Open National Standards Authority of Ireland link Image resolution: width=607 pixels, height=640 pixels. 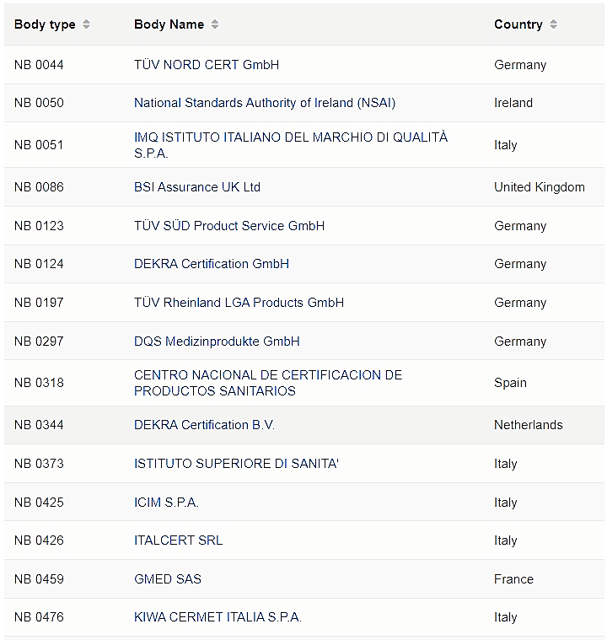(265, 103)
